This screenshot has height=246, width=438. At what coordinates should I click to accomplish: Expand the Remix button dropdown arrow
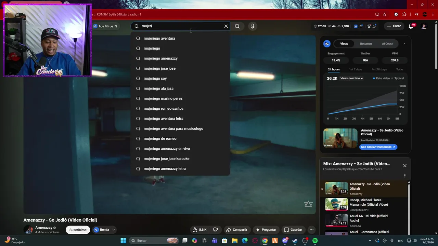(113, 230)
